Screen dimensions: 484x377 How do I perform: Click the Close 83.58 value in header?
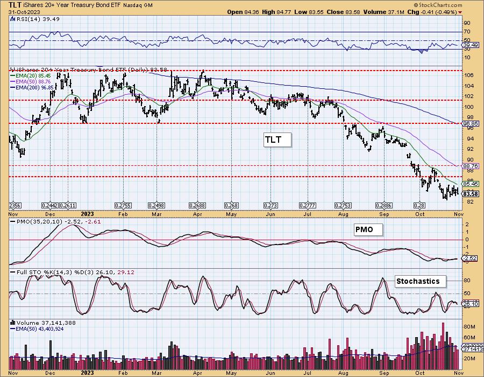344,12
